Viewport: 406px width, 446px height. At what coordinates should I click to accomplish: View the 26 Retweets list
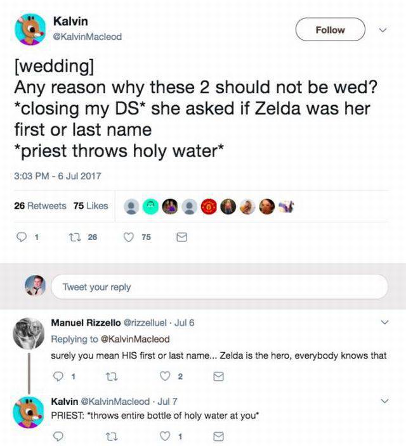coord(39,206)
